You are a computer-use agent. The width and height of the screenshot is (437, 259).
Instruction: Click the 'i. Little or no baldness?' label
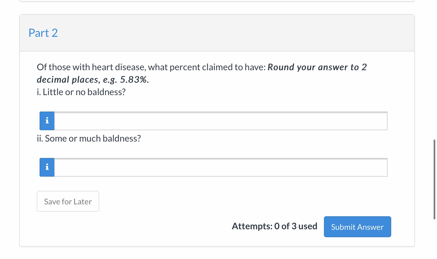(81, 92)
